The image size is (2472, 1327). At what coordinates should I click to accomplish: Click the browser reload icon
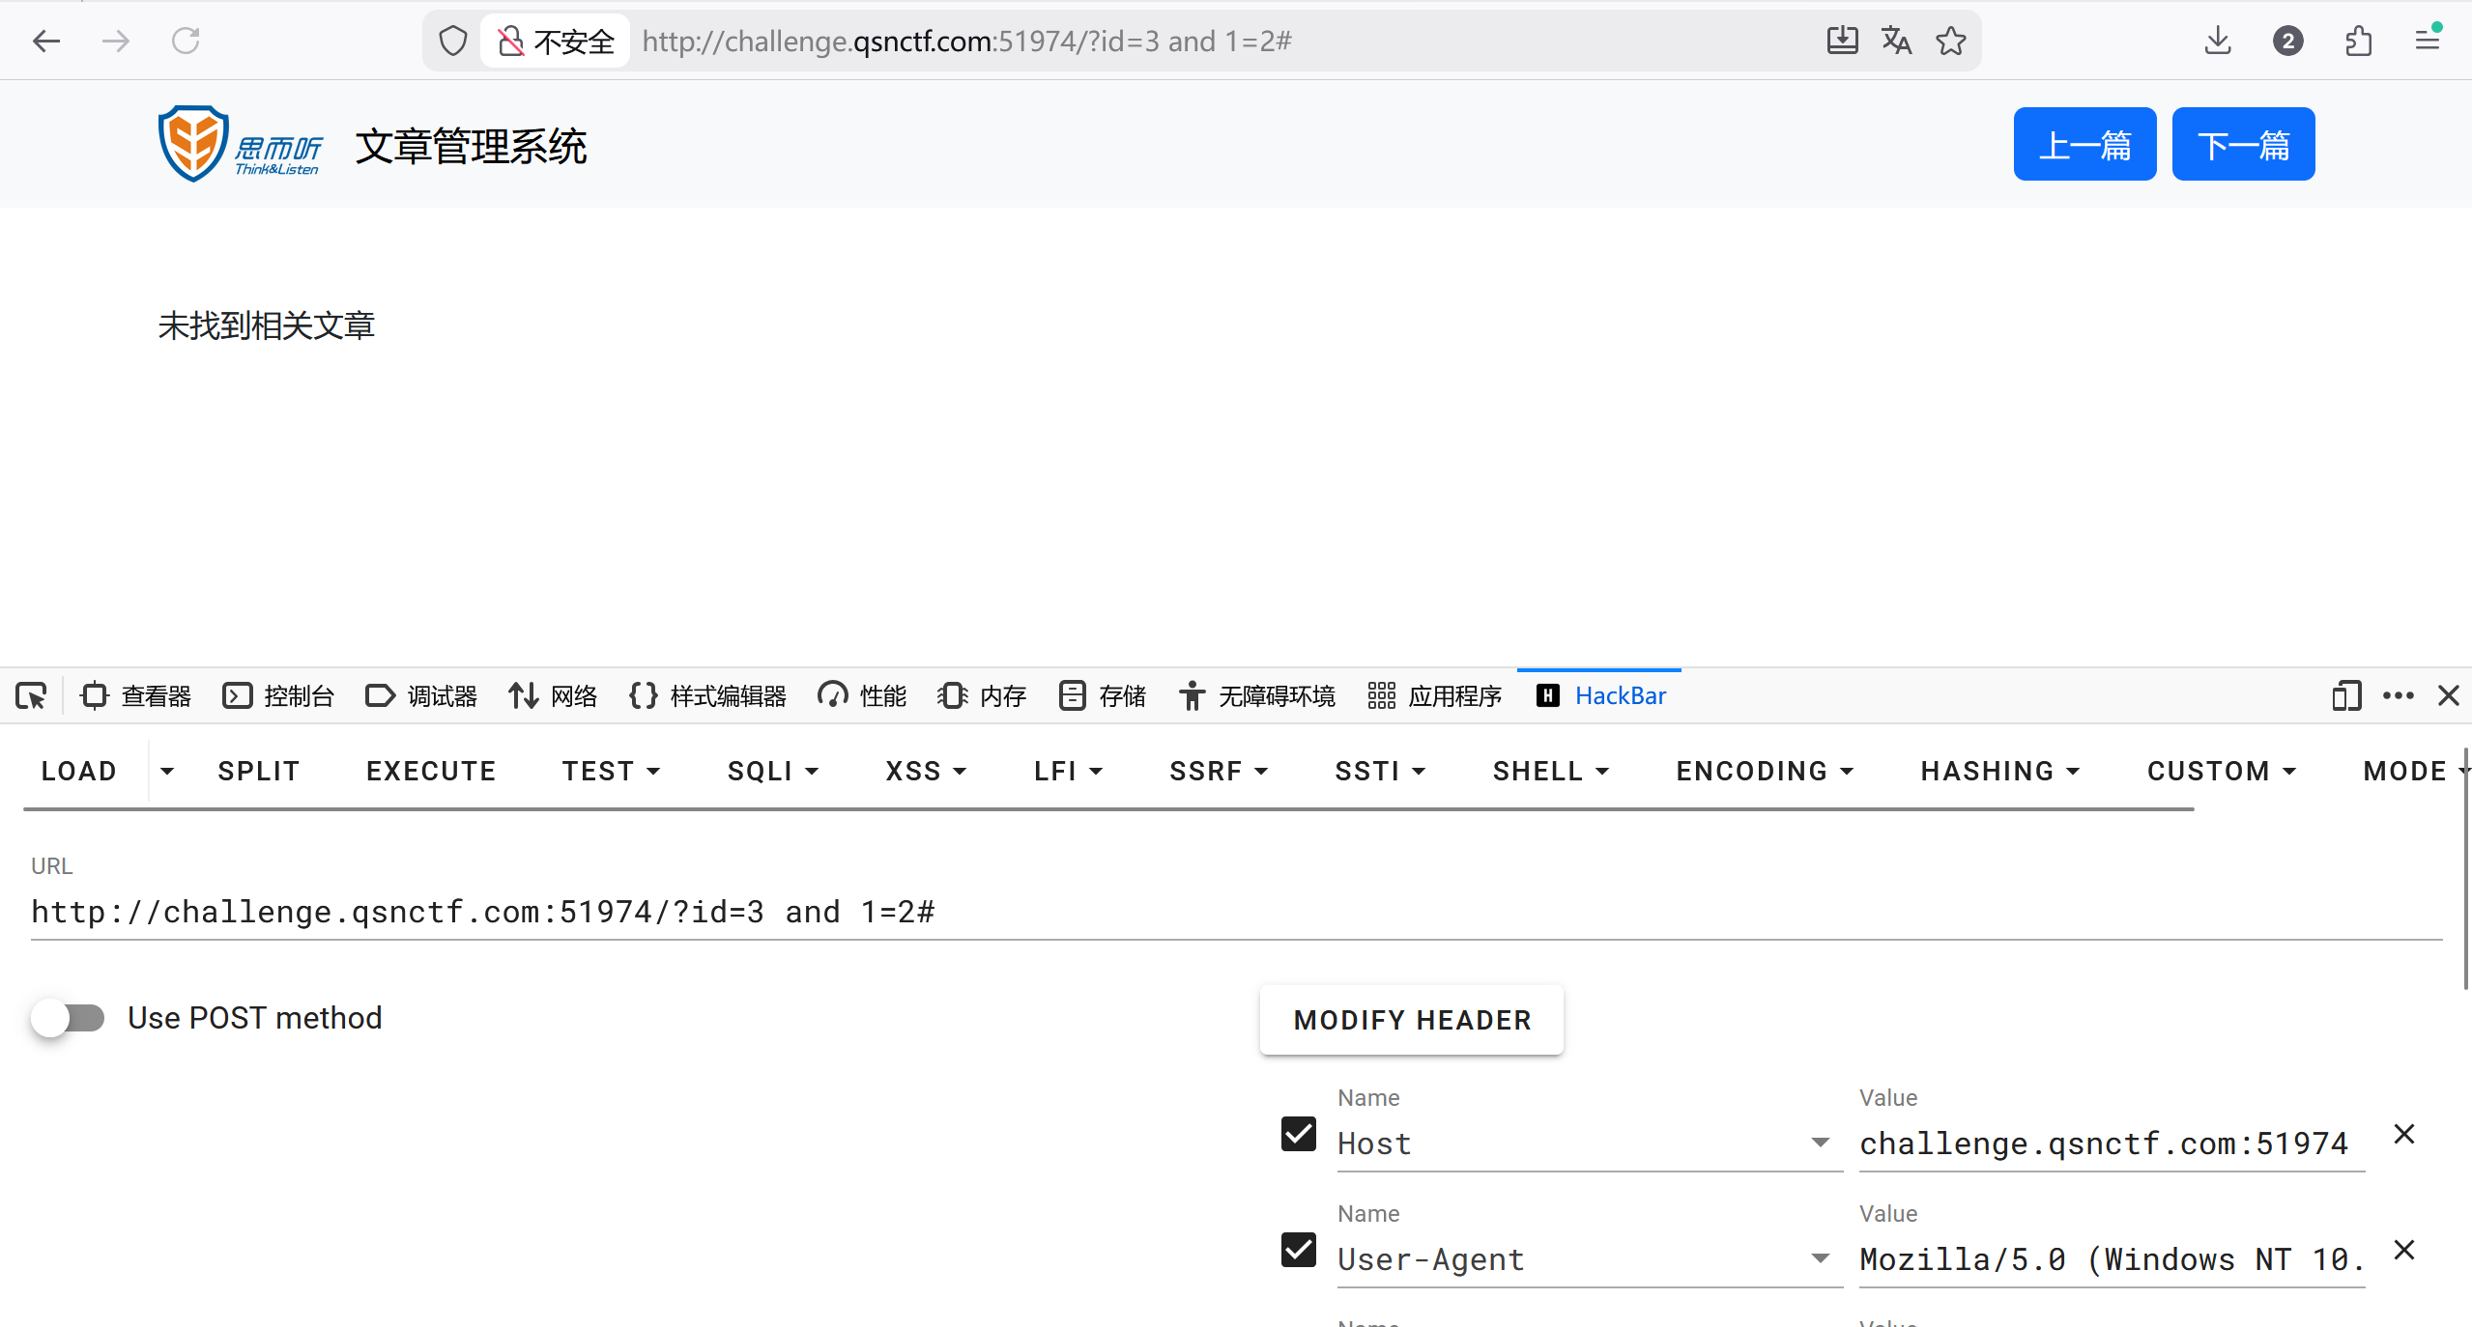[186, 41]
